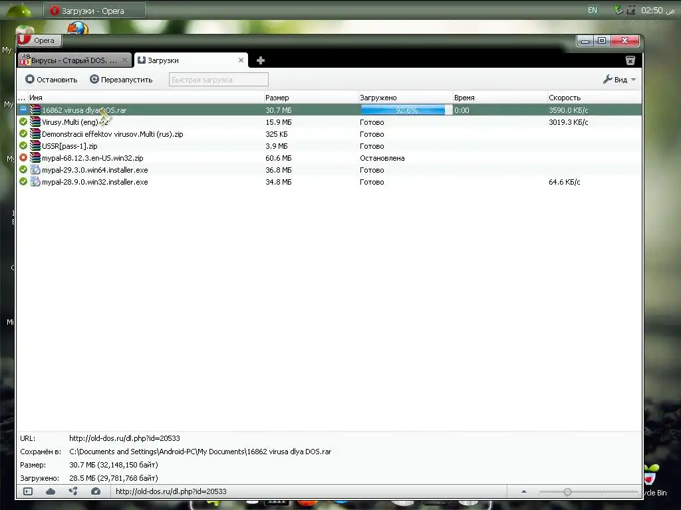This screenshot has width=681, height=510.
Task: Sort downloads by Размер column
Action: point(311,98)
